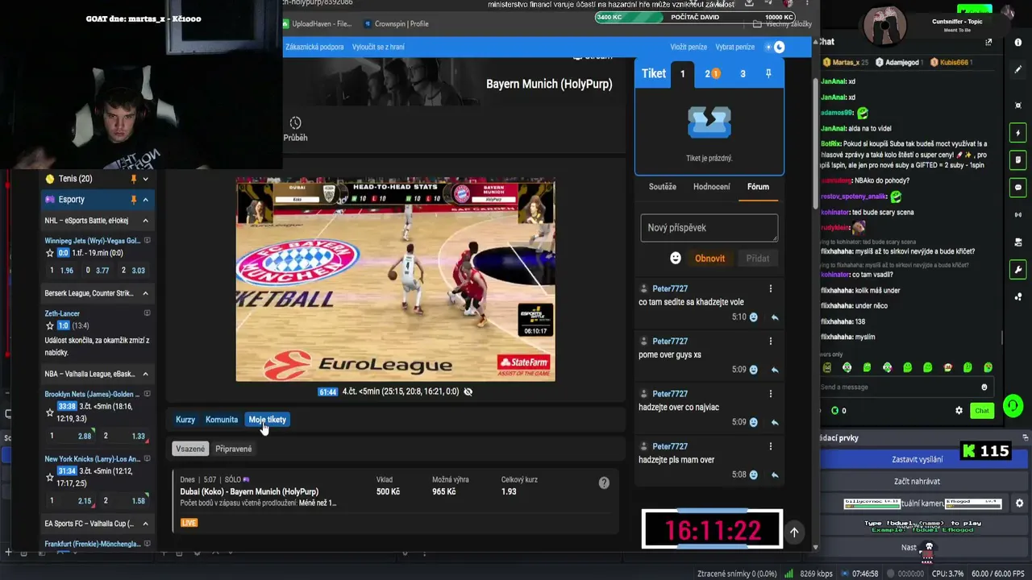This screenshot has width=1032, height=580.
Task: Switch to the Komunita tab
Action: tap(222, 420)
